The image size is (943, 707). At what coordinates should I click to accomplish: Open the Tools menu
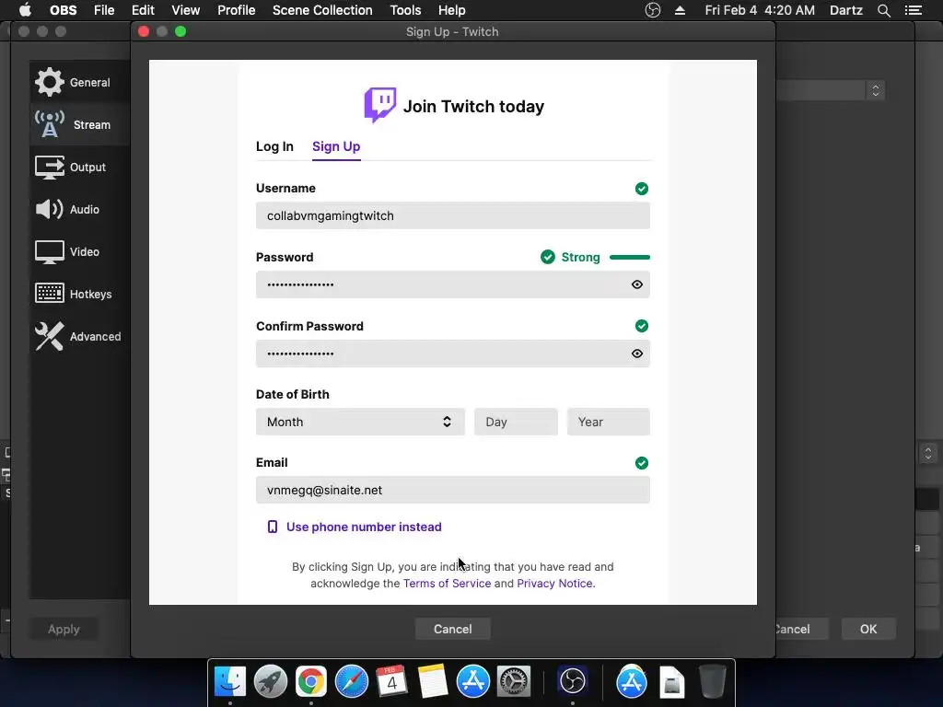(405, 10)
